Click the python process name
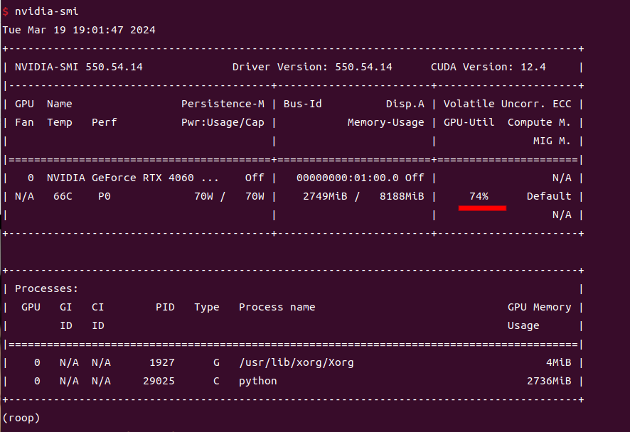 click(x=258, y=382)
